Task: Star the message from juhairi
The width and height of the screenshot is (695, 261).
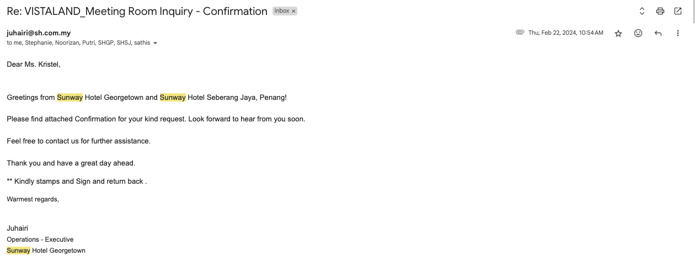Action: [618, 33]
